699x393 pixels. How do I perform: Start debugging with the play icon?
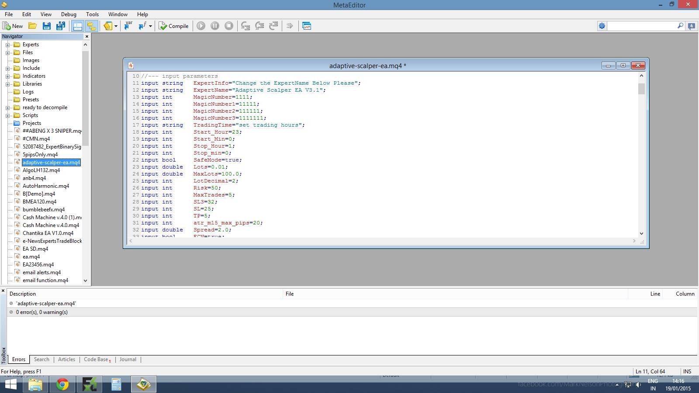click(201, 26)
